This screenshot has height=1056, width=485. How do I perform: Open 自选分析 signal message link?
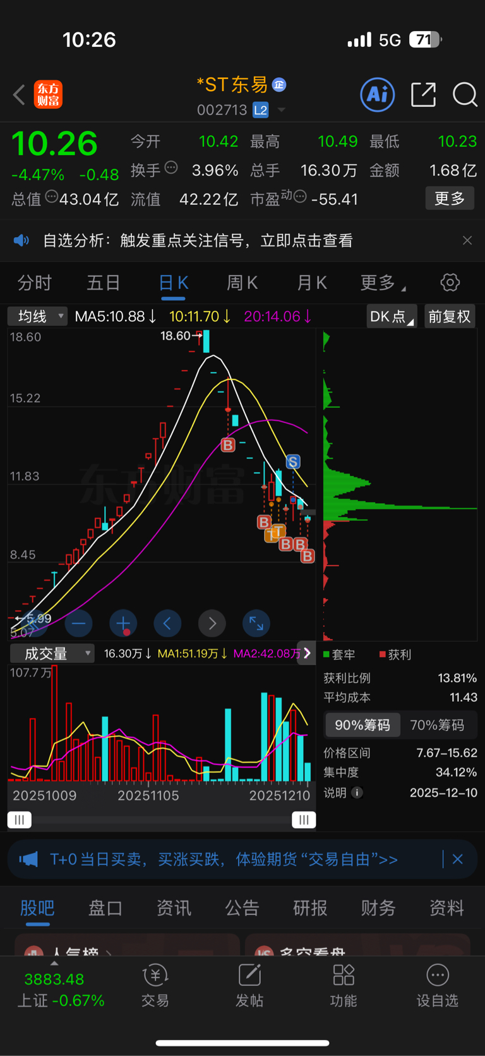pyautogui.click(x=198, y=240)
